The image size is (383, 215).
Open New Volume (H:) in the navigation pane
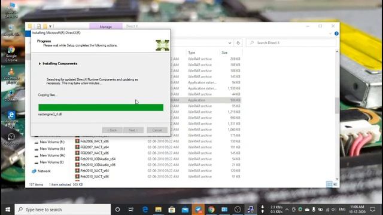tap(52, 155)
